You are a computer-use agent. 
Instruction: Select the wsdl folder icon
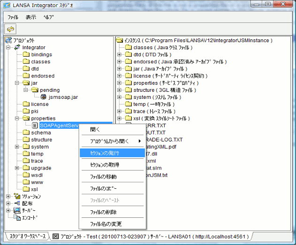pos(26,175)
